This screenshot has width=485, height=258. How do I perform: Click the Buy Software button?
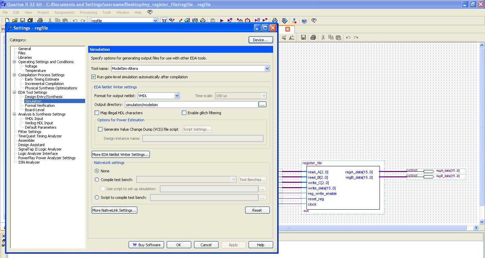pyautogui.click(x=147, y=245)
